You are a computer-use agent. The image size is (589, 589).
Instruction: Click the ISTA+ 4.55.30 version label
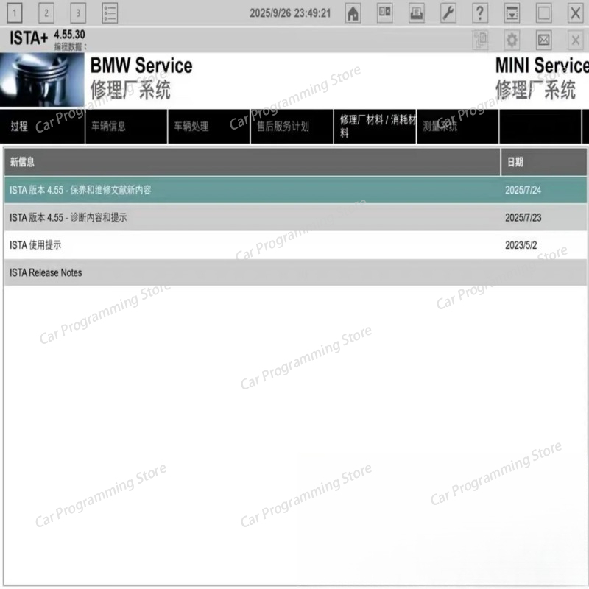47,38
